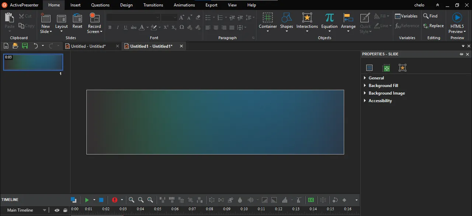
Task: Click the Replace tool icon
Action: tap(426, 26)
